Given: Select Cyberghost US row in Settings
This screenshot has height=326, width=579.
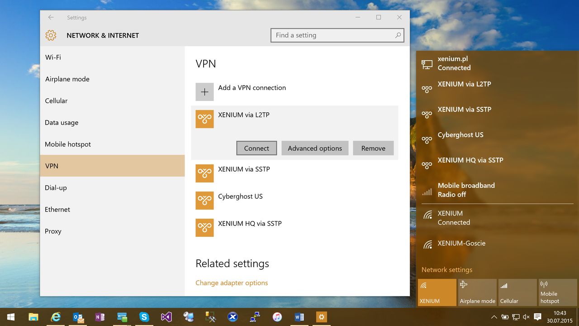Looking at the screenshot, I should [x=294, y=201].
